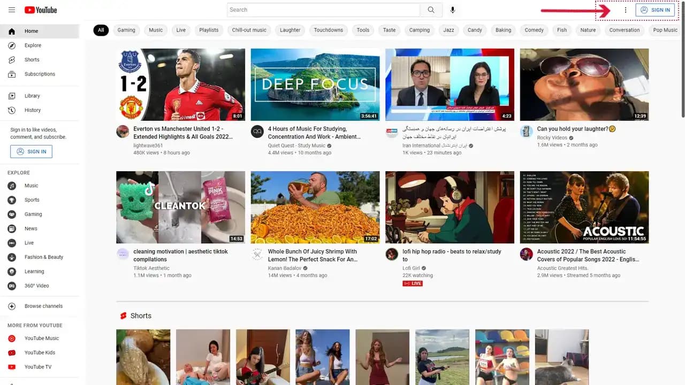Open the hamburger guide menu
This screenshot has height=385, width=685.
[12, 10]
